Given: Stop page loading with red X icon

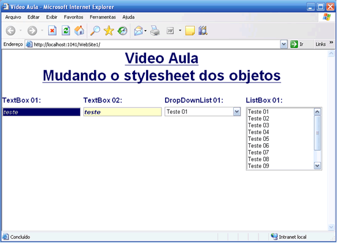Looking at the screenshot, I should coord(53,31).
